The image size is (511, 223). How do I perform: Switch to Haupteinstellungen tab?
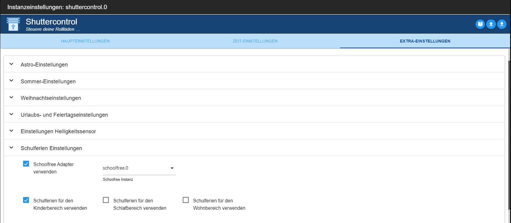[85, 41]
